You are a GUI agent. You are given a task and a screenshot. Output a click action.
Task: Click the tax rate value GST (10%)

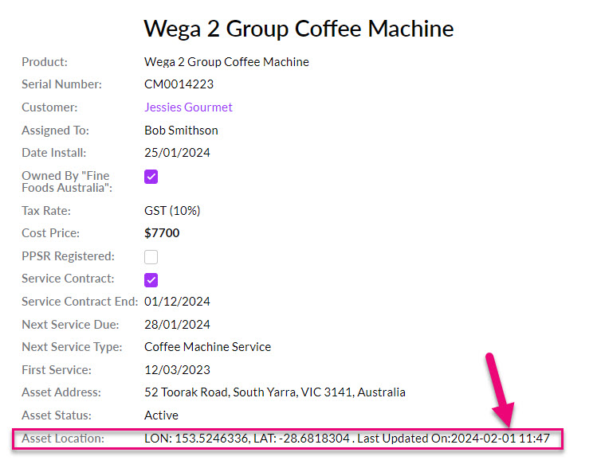[172, 211]
